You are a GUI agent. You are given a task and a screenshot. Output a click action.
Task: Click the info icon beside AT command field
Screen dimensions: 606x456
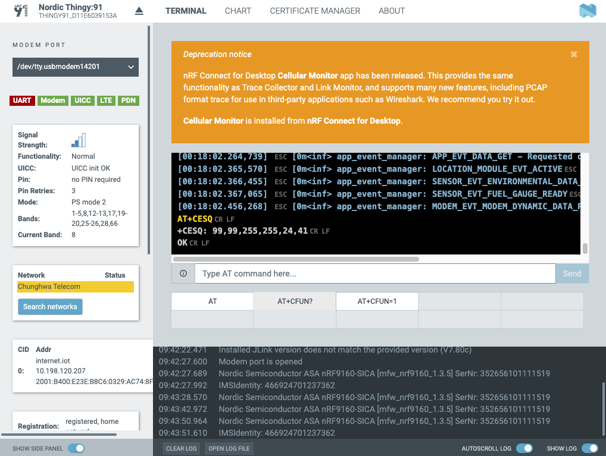pos(183,273)
